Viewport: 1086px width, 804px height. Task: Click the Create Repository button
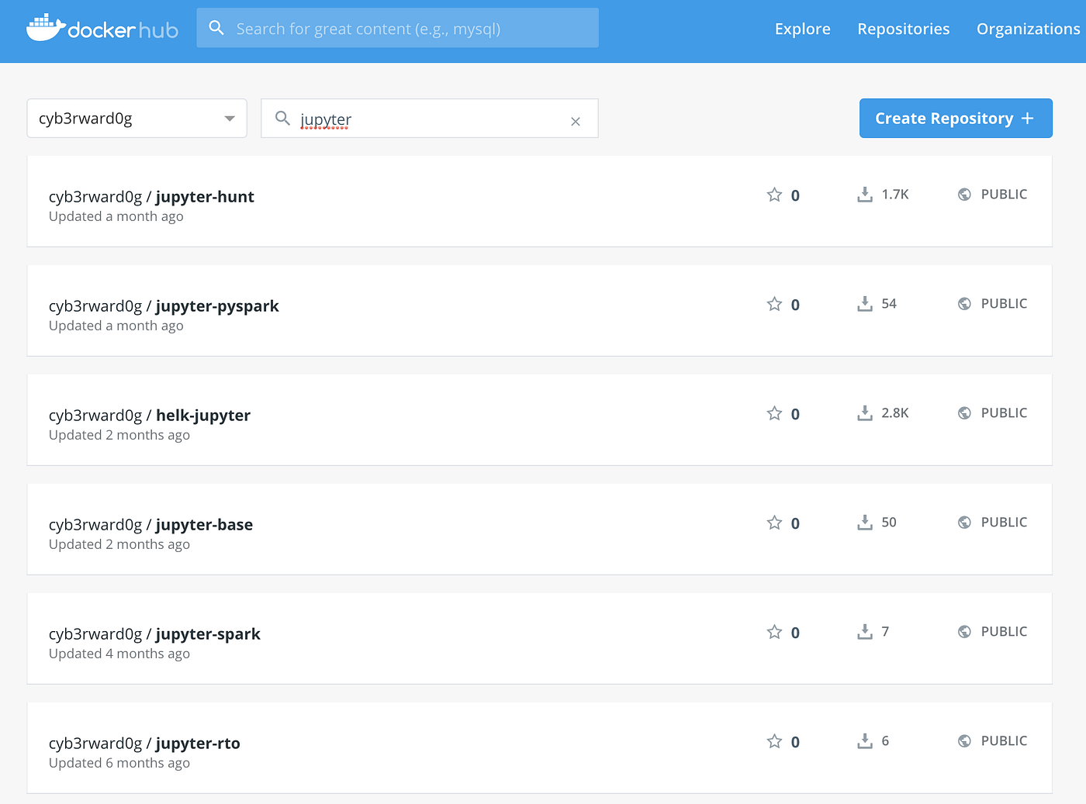956,118
